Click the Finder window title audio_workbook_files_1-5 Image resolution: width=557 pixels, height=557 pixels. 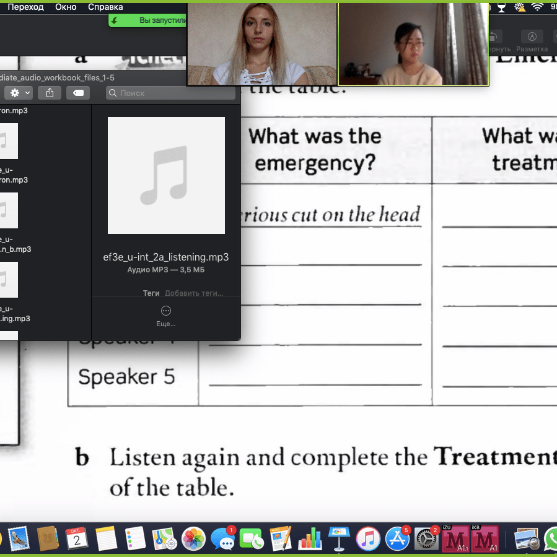coord(57,77)
